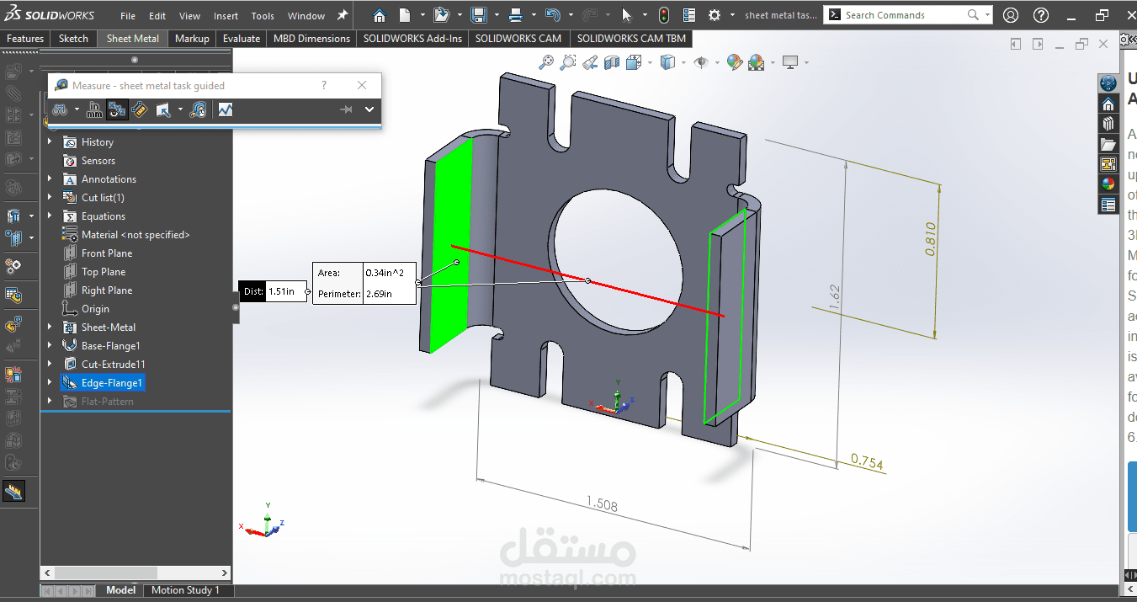Image resolution: width=1137 pixels, height=602 pixels.
Task: Click the Create Sensor graph icon
Action: 225,109
